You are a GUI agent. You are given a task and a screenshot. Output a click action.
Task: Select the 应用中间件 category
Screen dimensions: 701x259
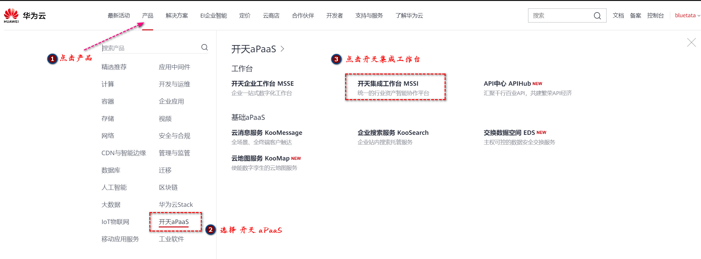[174, 67]
